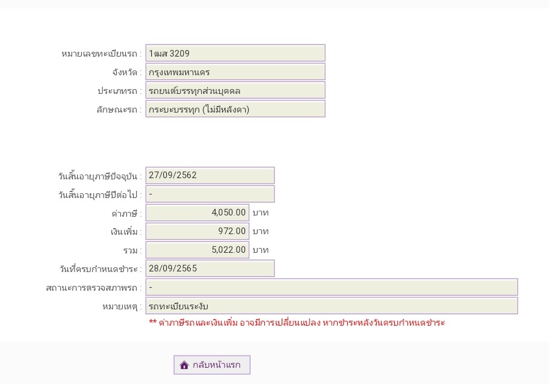The height and width of the screenshot is (384, 549).
Task: Click the due date field 28/09/2565
Action: [210, 268]
